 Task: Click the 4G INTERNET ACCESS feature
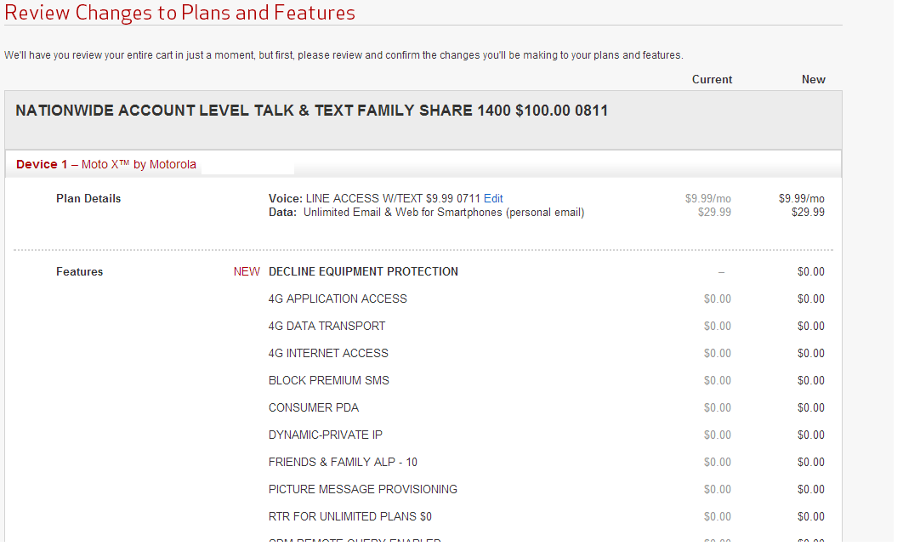tap(328, 354)
